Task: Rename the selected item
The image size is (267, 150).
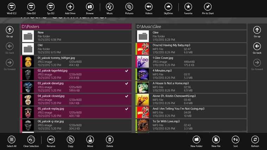Action: tap(51, 139)
